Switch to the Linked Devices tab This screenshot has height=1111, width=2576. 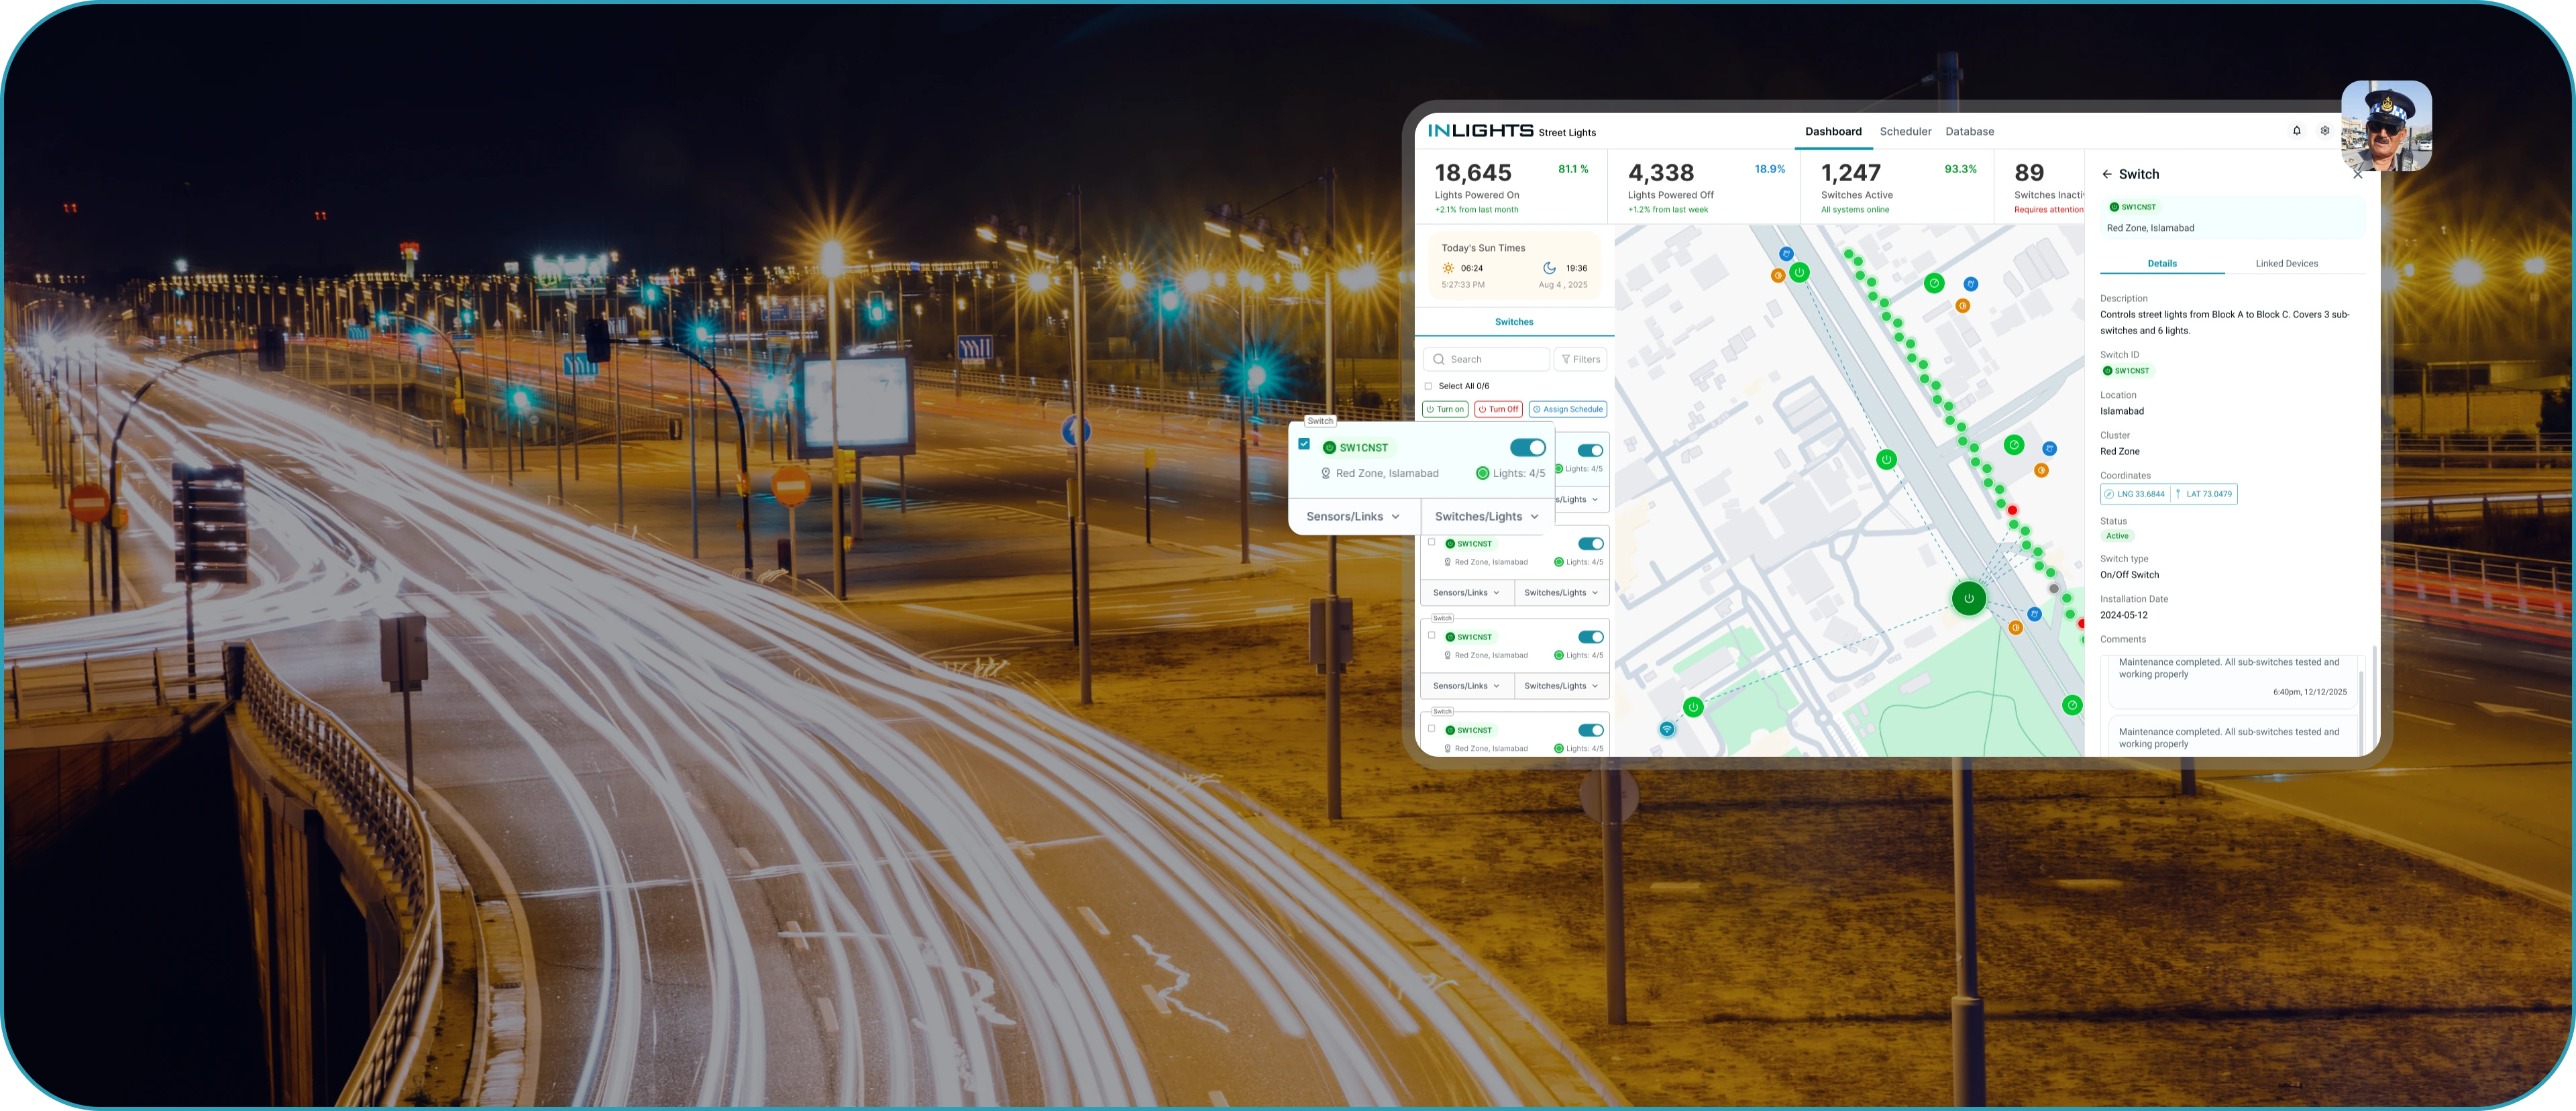2286,264
